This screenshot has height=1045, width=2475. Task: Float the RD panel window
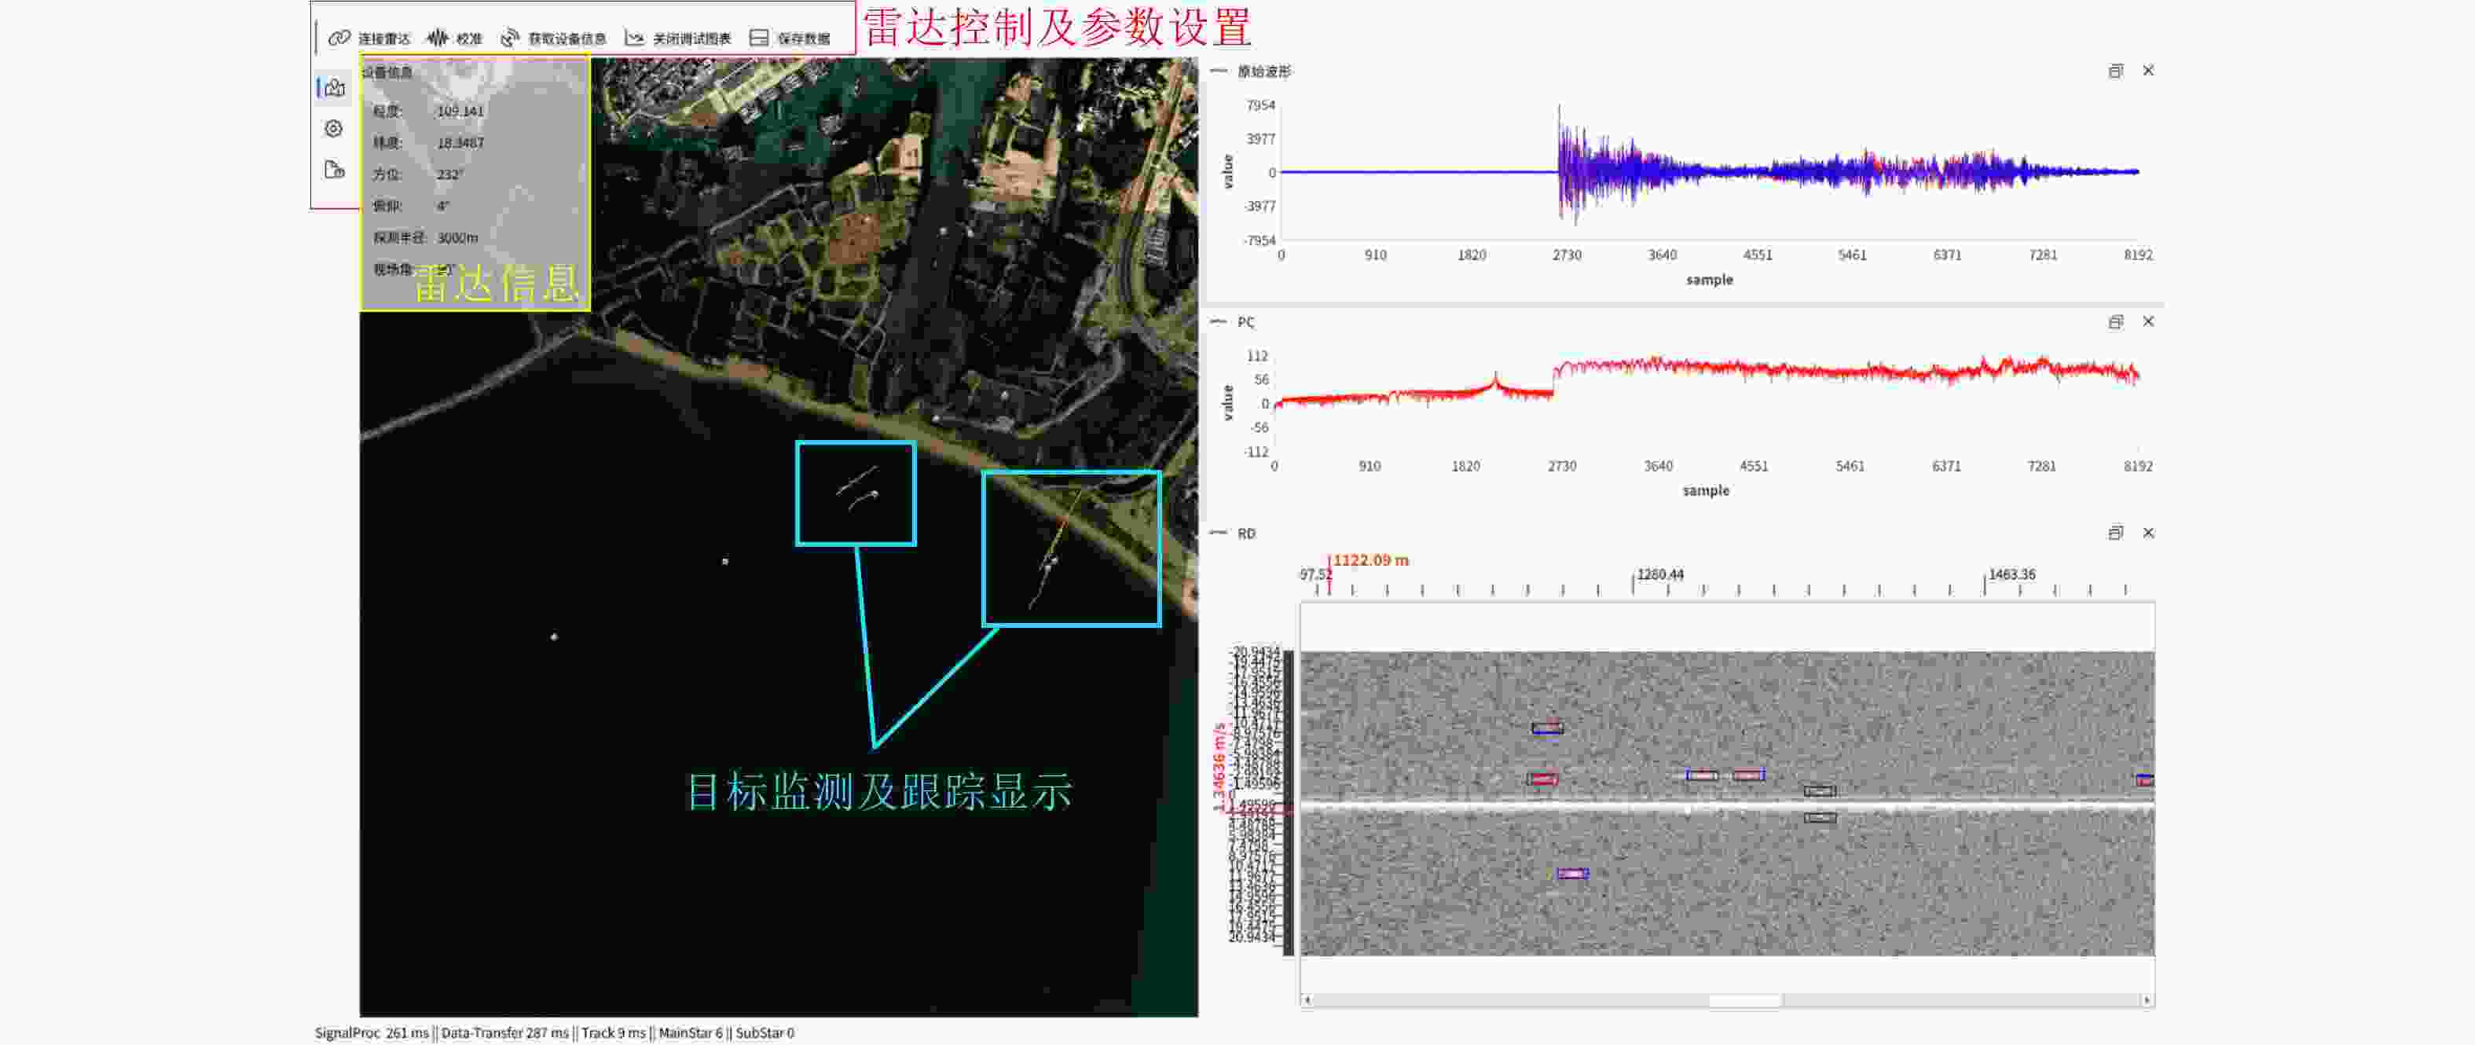[2114, 533]
